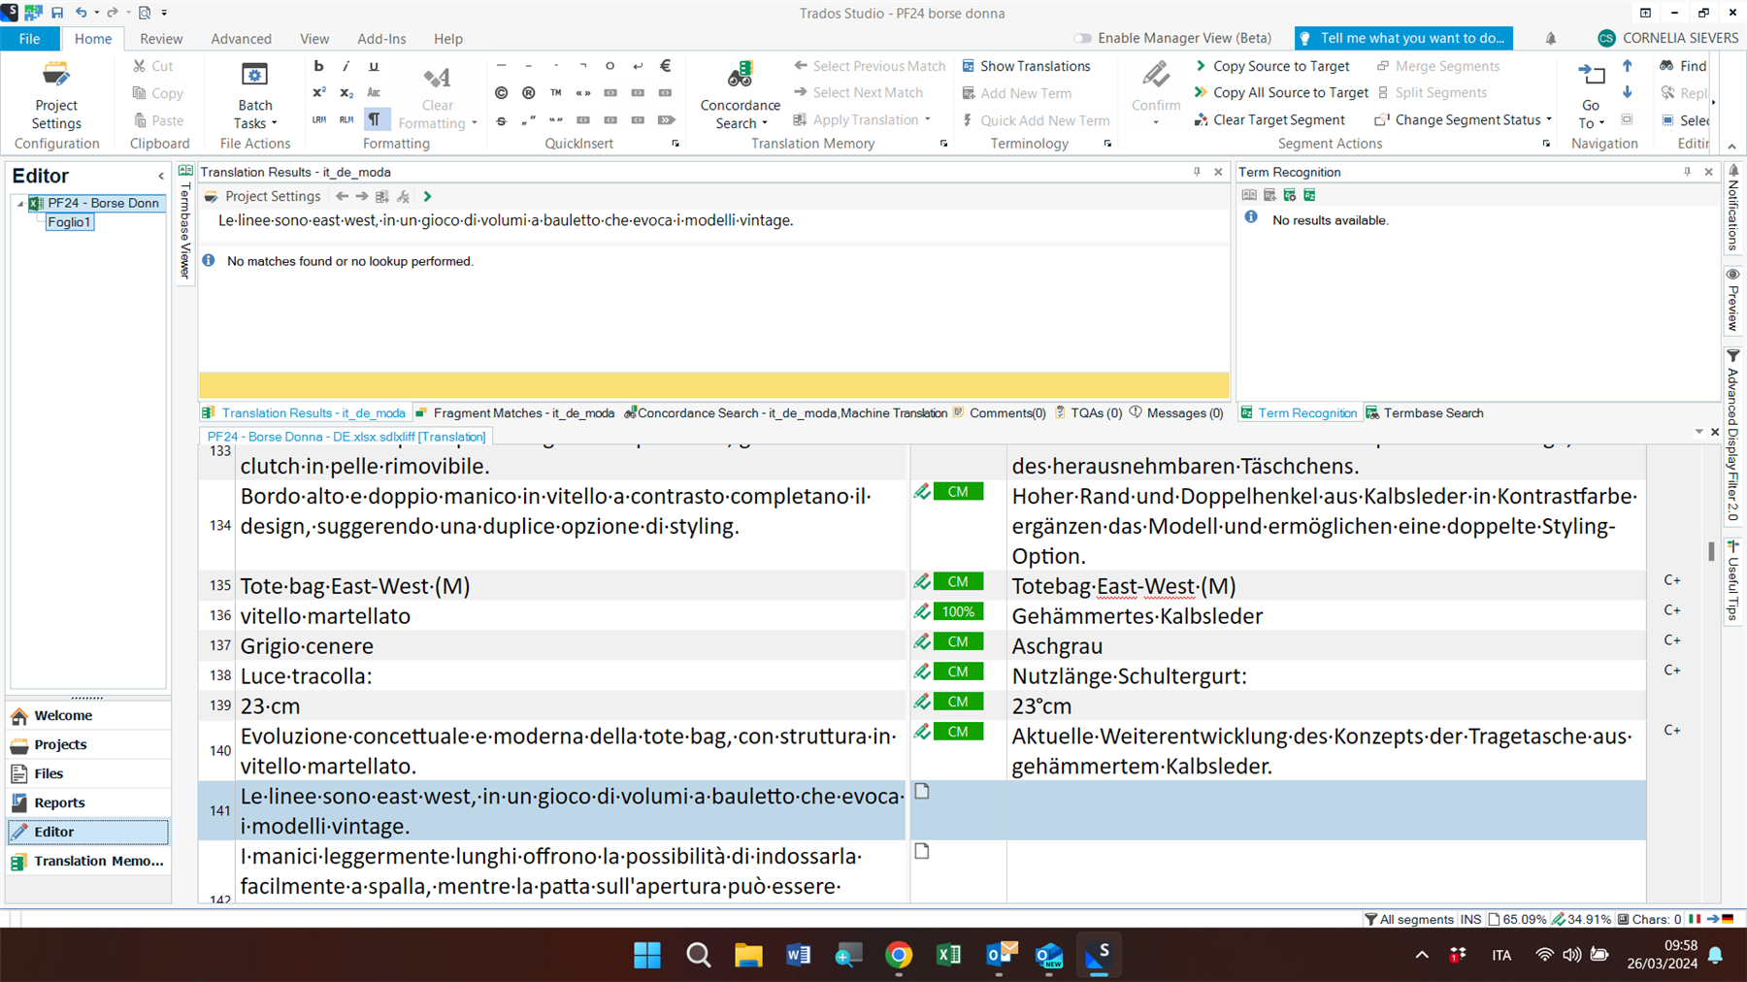The image size is (1747, 982).
Task: Click Project Settings in Translation Results
Action: [x=263, y=196]
